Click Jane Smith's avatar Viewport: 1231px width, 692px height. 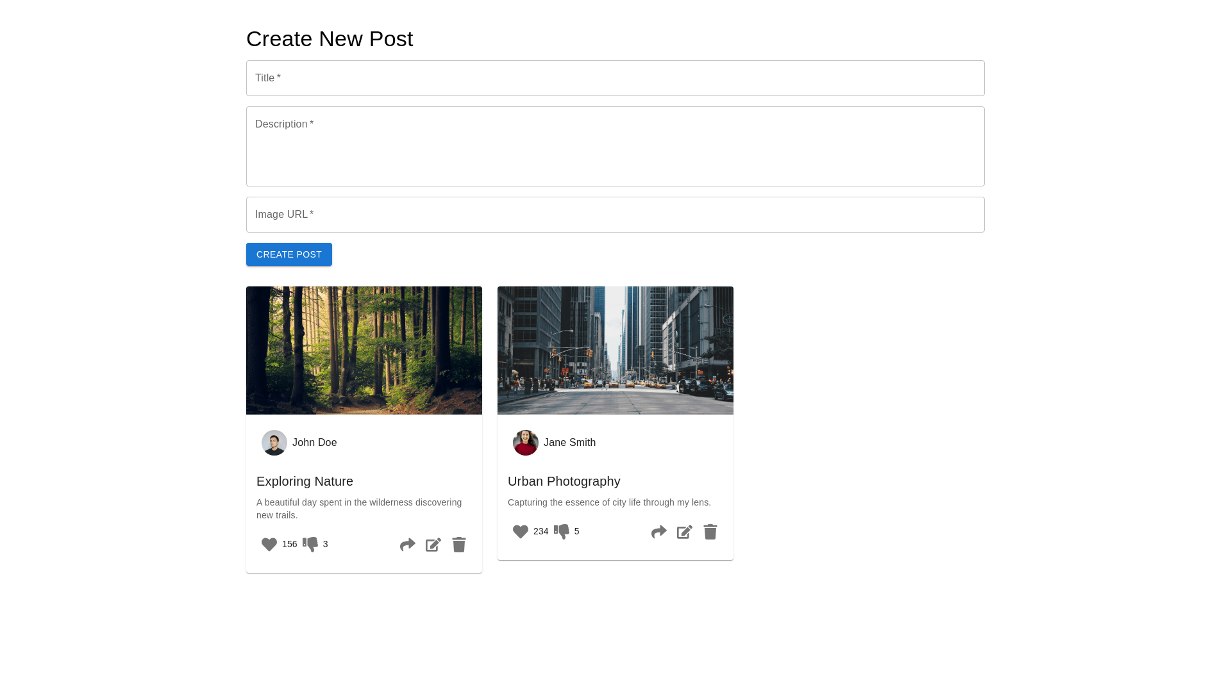(526, 443)
